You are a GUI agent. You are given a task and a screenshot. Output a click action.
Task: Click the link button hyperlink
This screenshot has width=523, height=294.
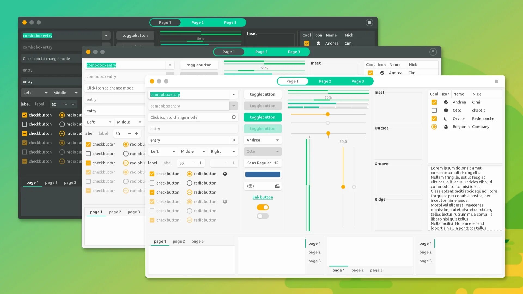[x=263, y=197]
